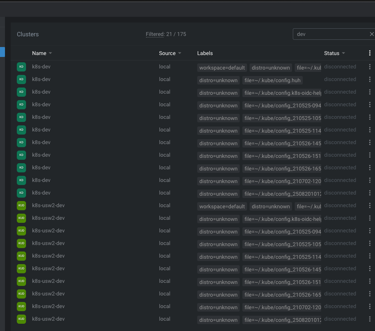Click the KUD avatar of the first k8s-usw2-dev cluster

click(21, 205)
